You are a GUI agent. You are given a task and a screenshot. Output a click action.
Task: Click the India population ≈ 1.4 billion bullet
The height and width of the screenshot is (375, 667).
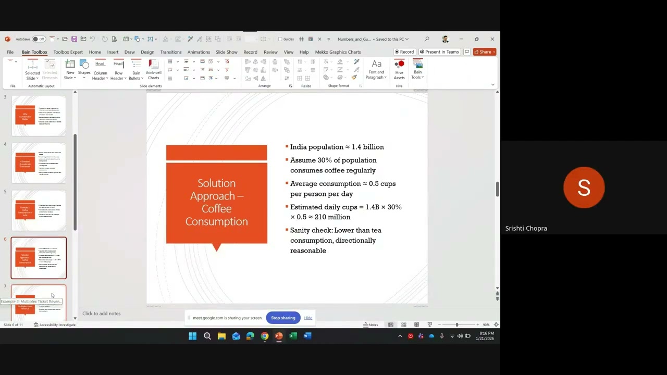point(337,147)
